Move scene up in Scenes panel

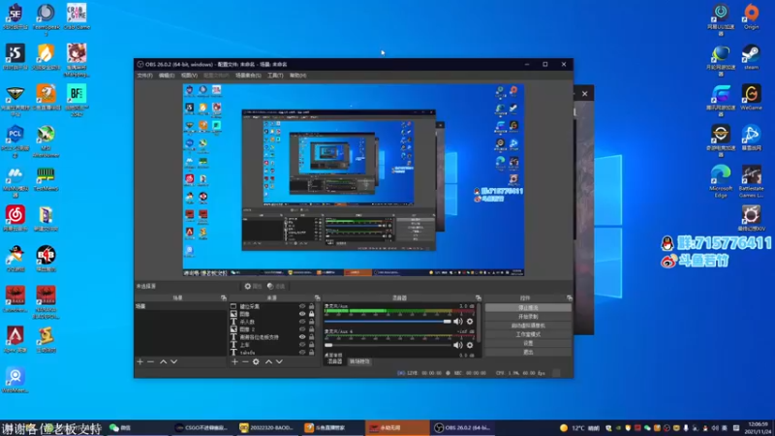(163, 361)
